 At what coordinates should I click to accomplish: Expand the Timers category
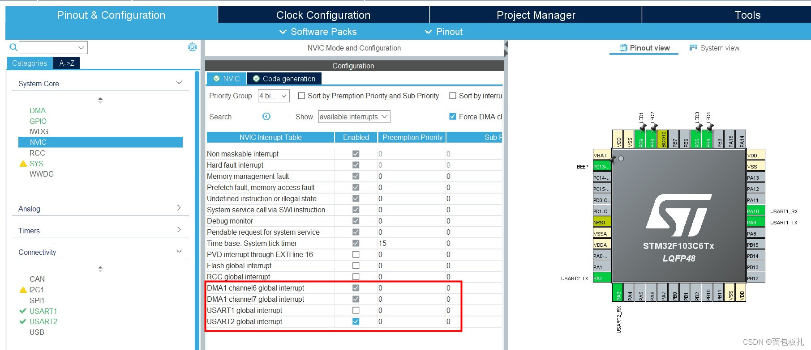tap(179, 229)
